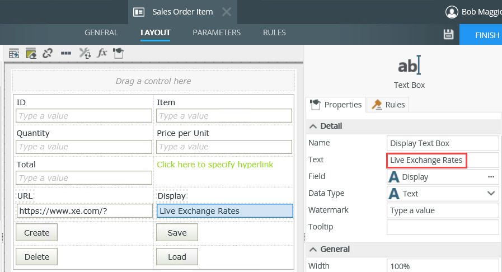Click the fx expressions icon

pyautogui.click(x=102, y=53)
